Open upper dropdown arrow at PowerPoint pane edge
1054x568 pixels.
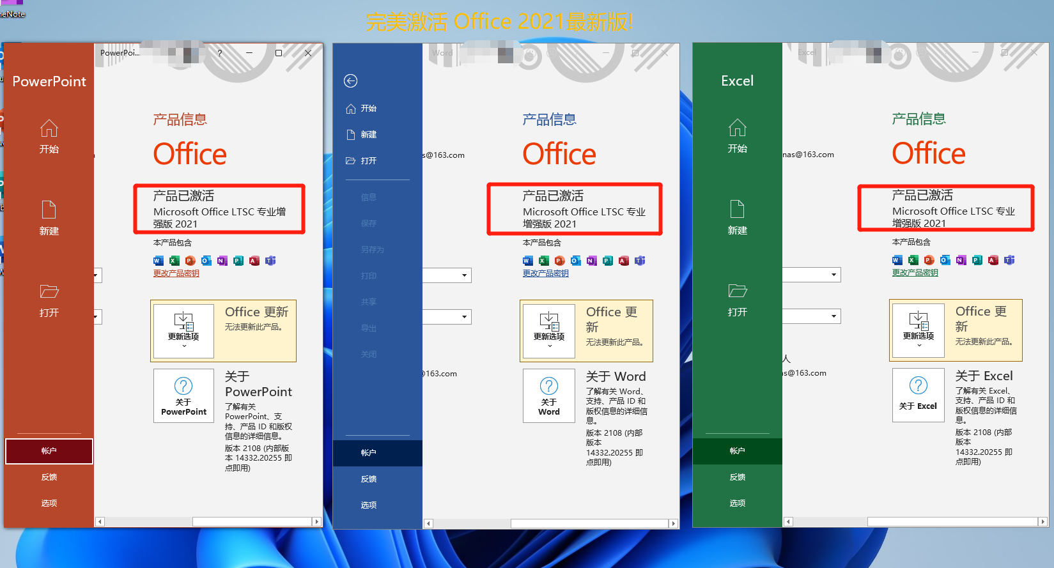tap(97, 276)
